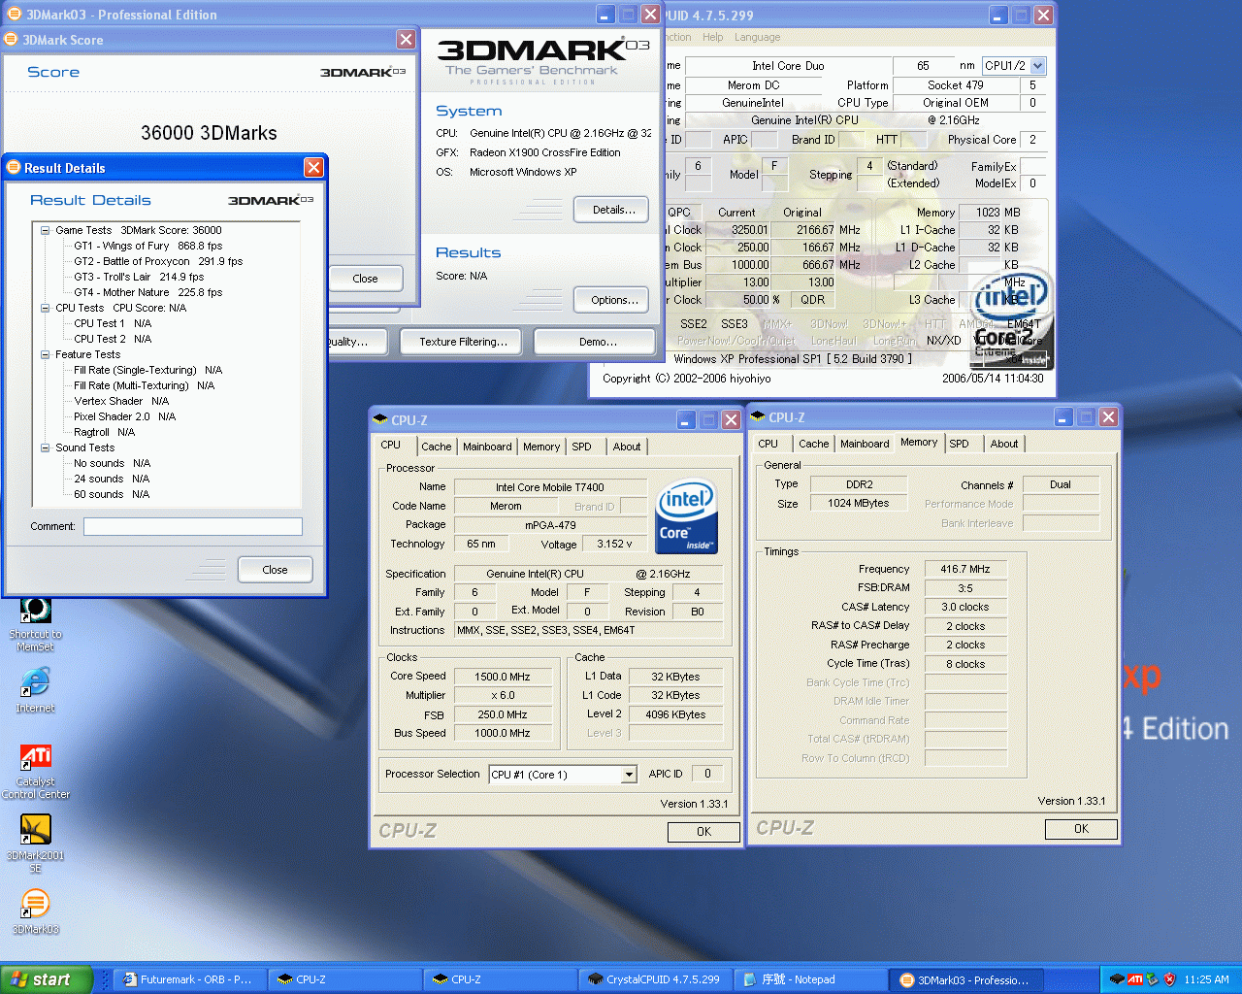
Task: Collapse the Sound Tests tree node
Action: coord(45,447)
